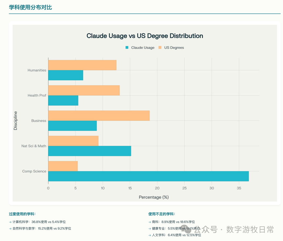Click the WeChat logo in the watermark
Viewport: 283px width, 241px height.
click(186, 229)
